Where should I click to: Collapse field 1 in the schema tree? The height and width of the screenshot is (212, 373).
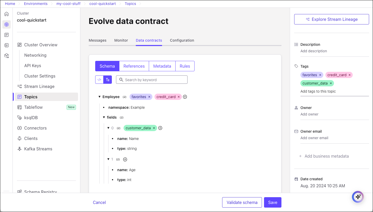108,159
